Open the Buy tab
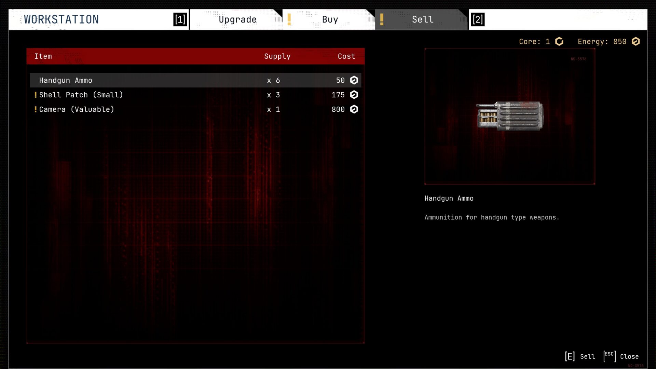The width and height of the screenshot is (656, 369). [x=330, y=19]
